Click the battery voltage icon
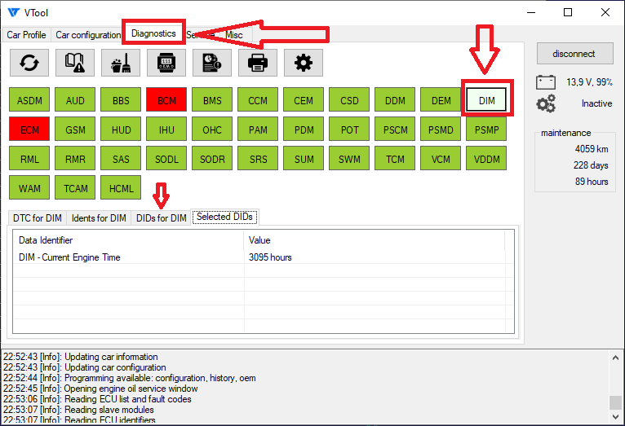The height and width of the screenshot is (426, 625). (546, 82)
